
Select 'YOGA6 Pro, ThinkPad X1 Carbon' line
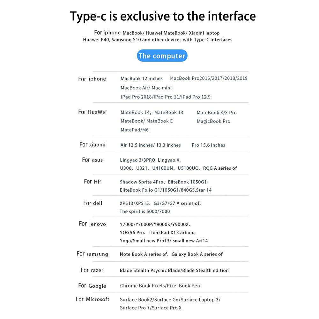point(158,233)
